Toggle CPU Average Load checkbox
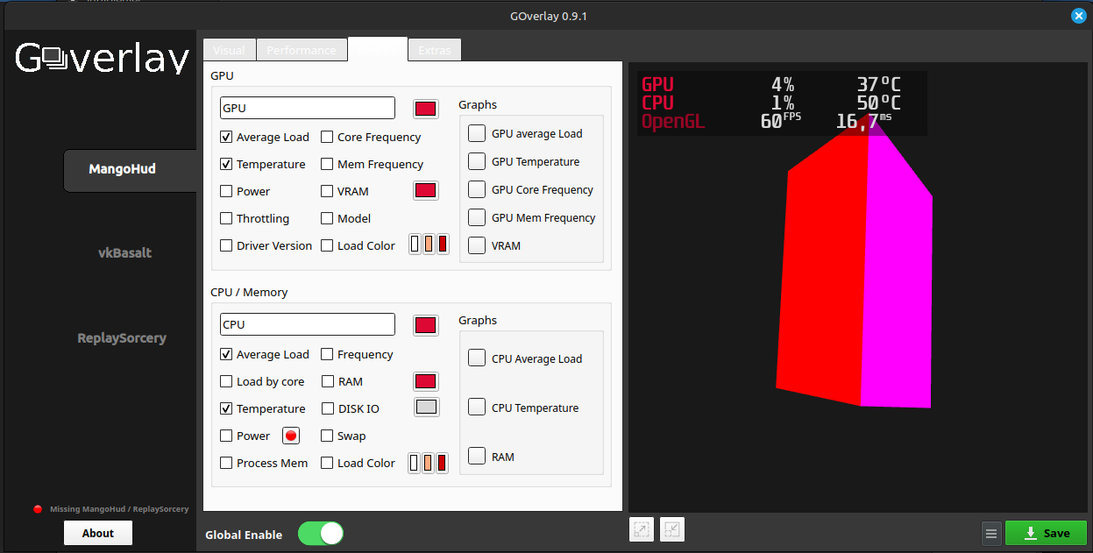1093x553 pixels. [x=226, y=354]
